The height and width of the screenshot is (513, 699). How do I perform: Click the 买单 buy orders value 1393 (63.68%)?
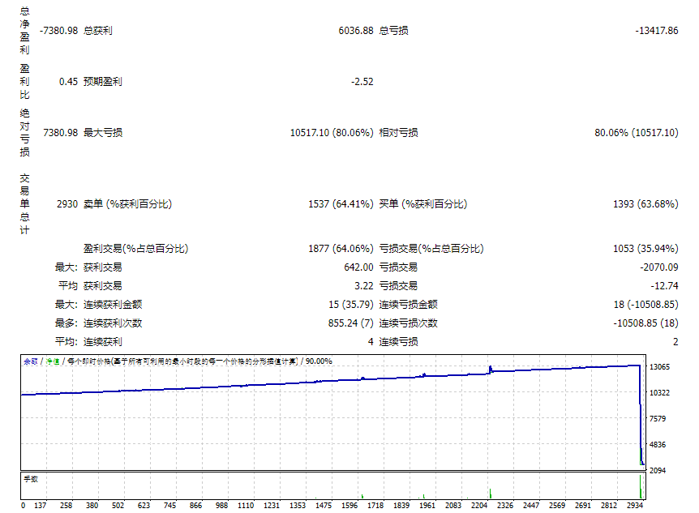click(x=649, y=205)
